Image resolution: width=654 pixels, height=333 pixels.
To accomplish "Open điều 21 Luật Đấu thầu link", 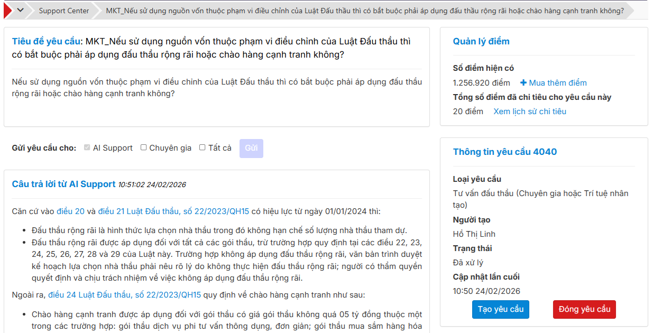I will (173, 211).
